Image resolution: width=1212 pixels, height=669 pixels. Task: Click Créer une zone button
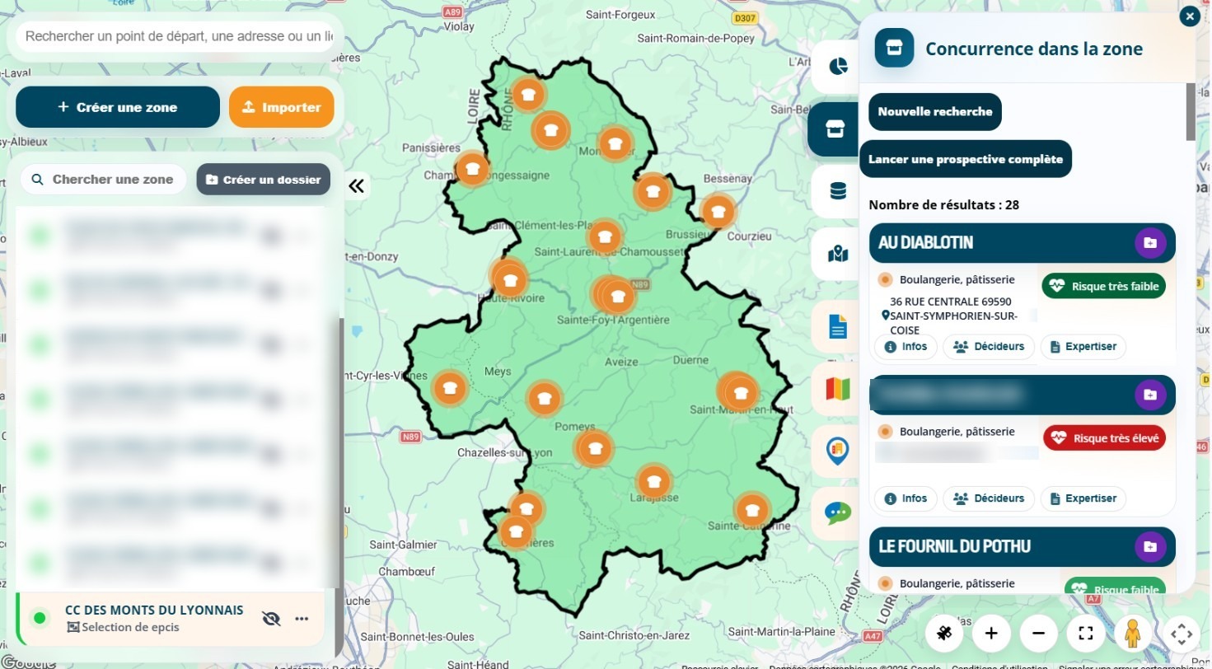118,107
